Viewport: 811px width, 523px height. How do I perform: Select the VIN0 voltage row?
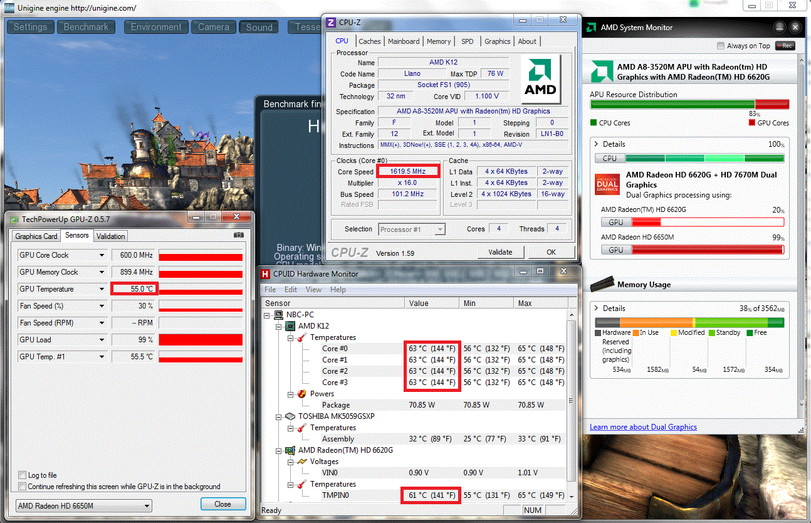pos(414,473)
